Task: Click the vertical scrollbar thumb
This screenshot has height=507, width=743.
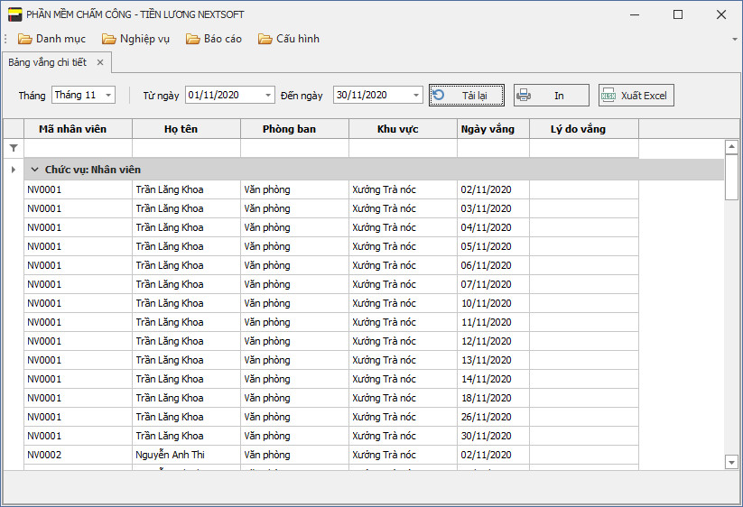Action: tap(731, 177)
